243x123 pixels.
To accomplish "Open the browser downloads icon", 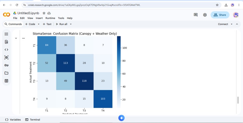I will coord(226,5).
